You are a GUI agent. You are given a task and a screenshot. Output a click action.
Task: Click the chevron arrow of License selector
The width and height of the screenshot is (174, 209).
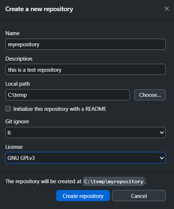[162, 158]
